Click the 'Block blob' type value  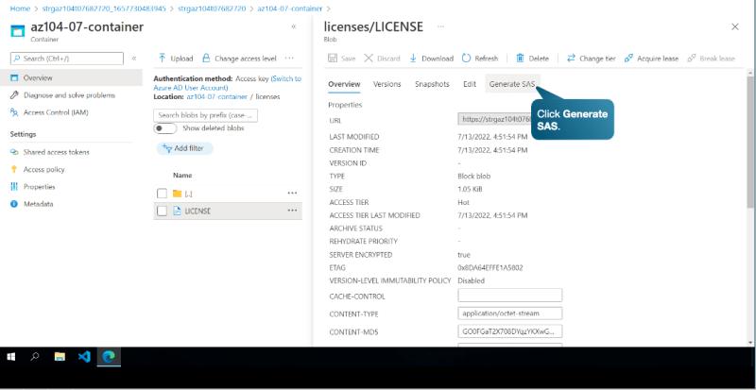tap(474, 177)
